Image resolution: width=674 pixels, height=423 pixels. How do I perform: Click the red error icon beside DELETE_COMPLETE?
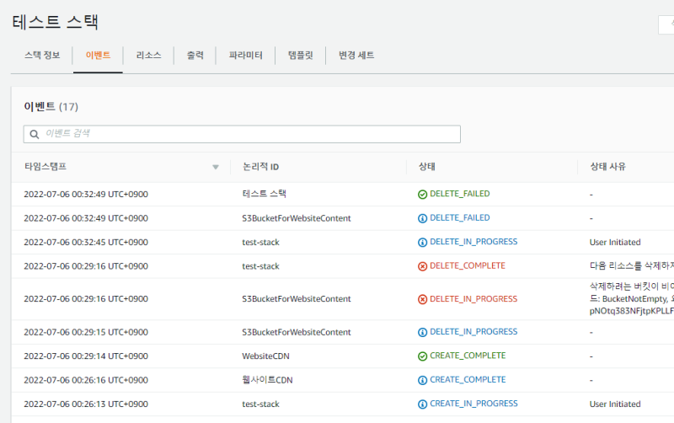point(422,266)
